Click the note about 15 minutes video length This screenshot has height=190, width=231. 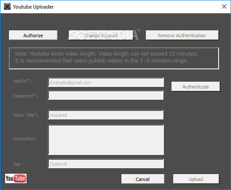[106, 57]
